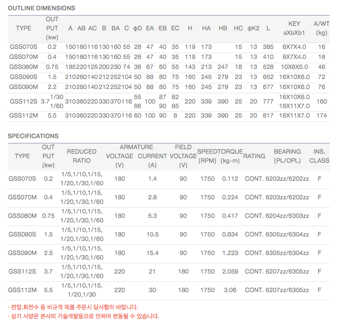Click the "OUTLINE DIMENSIONS" heading

click(42, 8)
